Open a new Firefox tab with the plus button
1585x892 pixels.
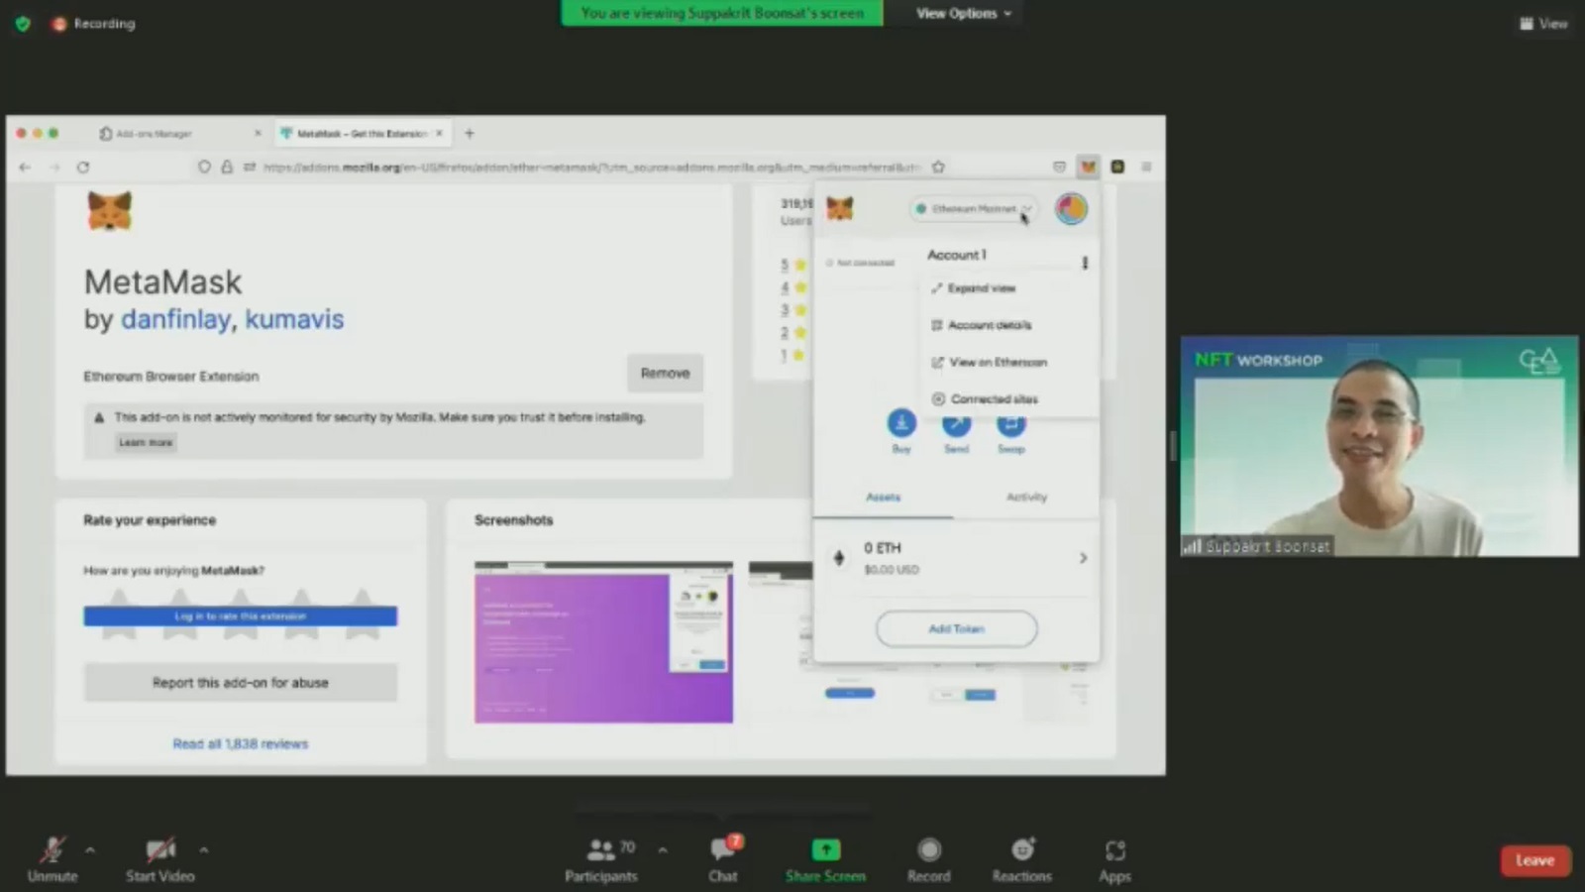pyautogui.click(x=470, y=133)
